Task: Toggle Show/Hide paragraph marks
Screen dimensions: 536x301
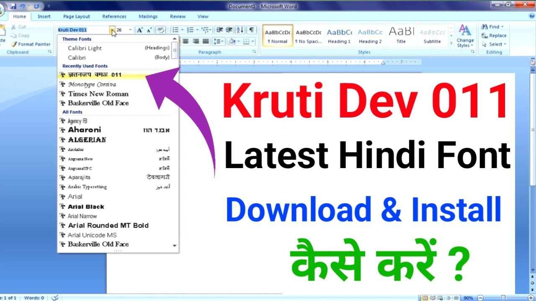Action: (251, 30)
